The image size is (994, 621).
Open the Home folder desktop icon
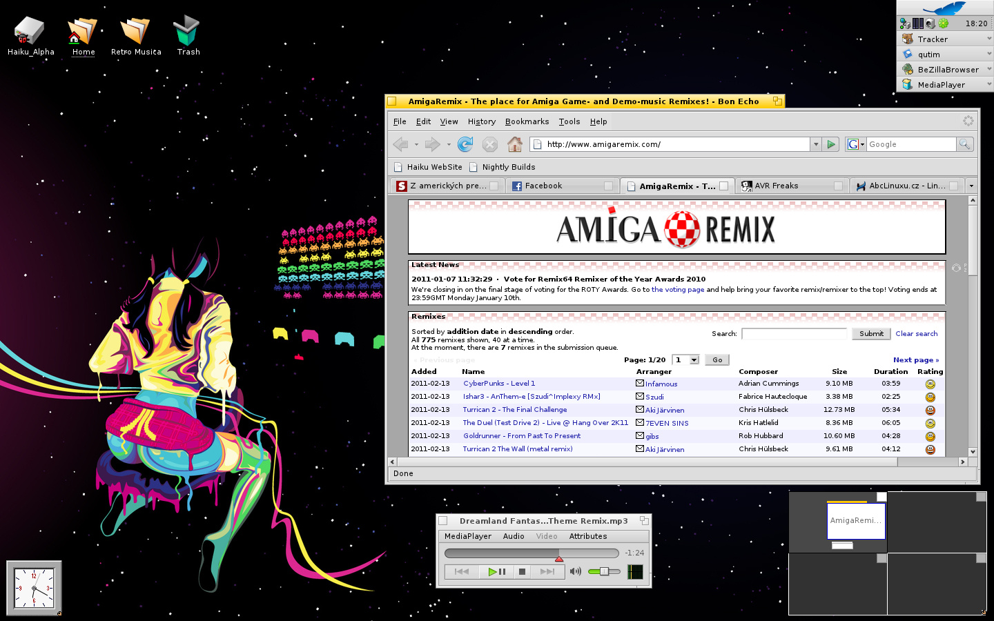tap(83, 30)
